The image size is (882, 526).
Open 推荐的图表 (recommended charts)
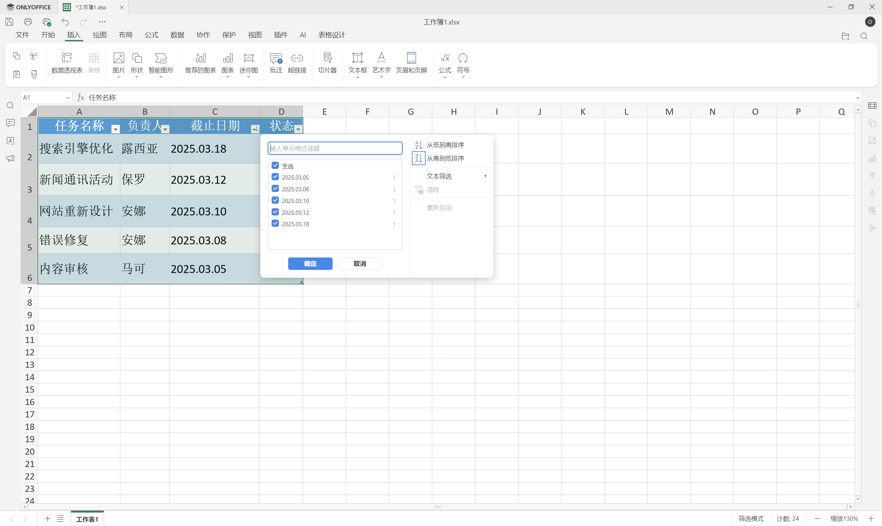point(200,63)
